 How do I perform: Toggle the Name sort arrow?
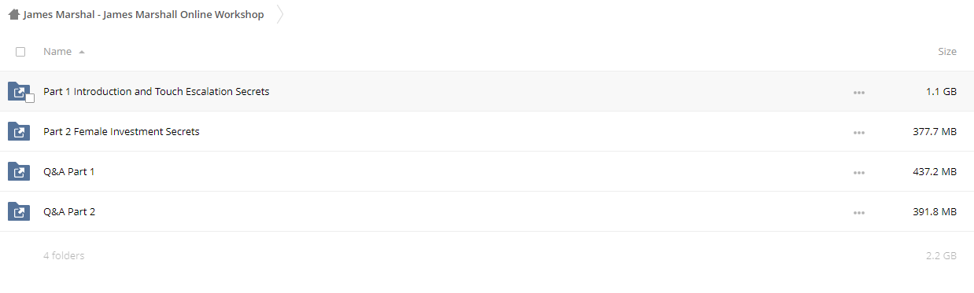[x=82, y=52]
